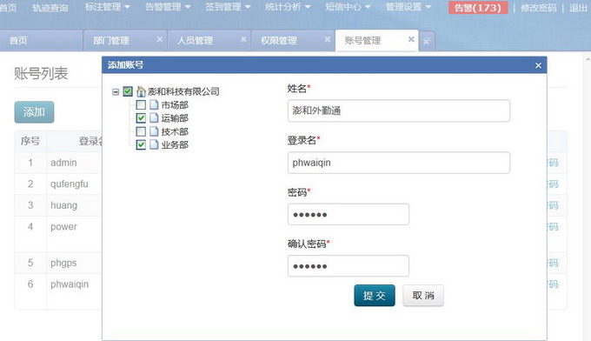
Task: Open the 统计分析 dropdown menu
Action: point(288,7)
